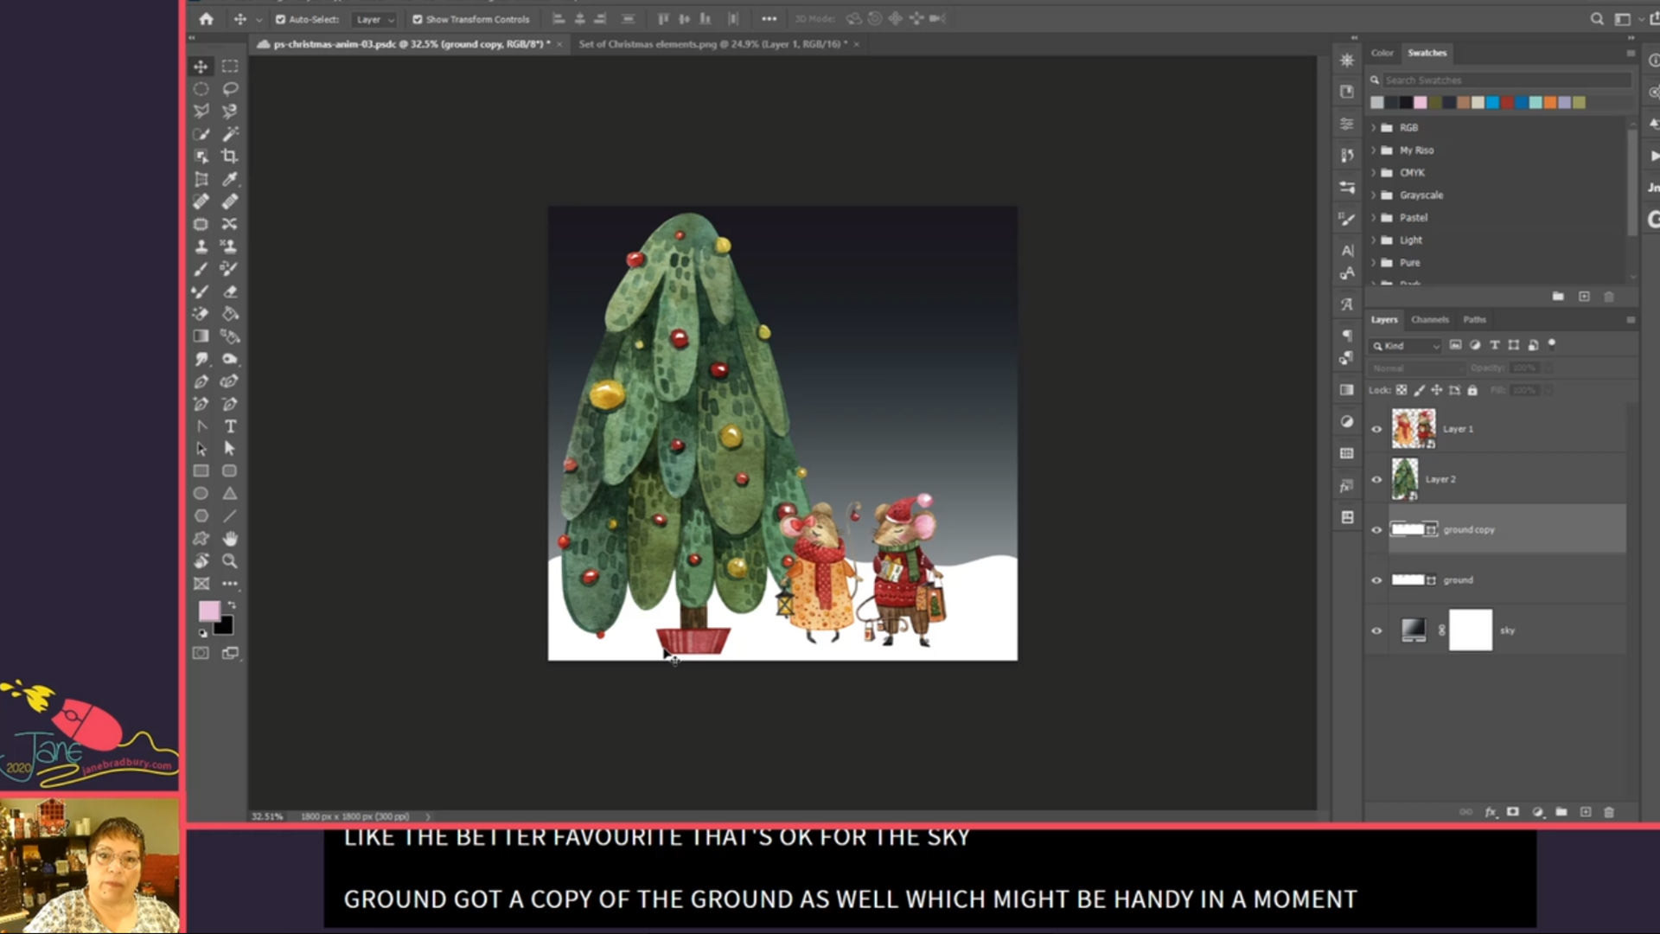Click the add layer mask icon

(1513, 812)
